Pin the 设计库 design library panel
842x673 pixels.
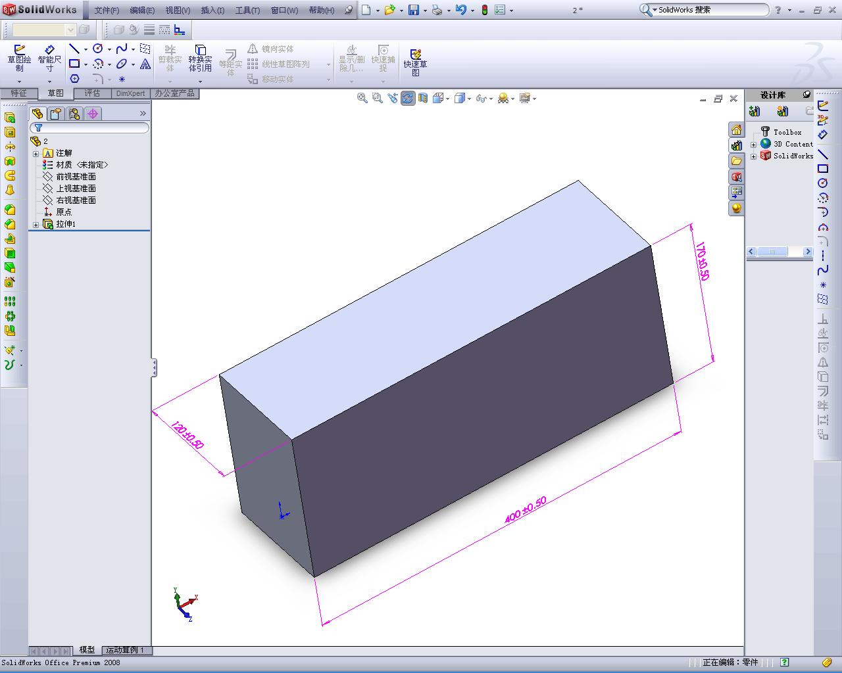[x=806, y=95]
